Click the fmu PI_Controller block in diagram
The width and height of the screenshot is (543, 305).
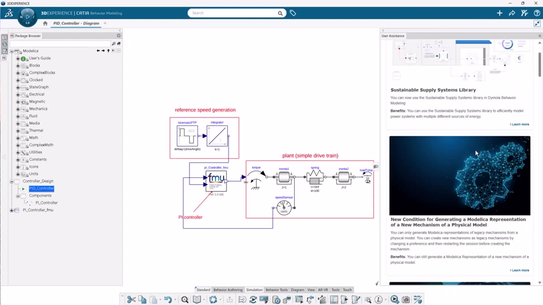click(x=217, y=181)
